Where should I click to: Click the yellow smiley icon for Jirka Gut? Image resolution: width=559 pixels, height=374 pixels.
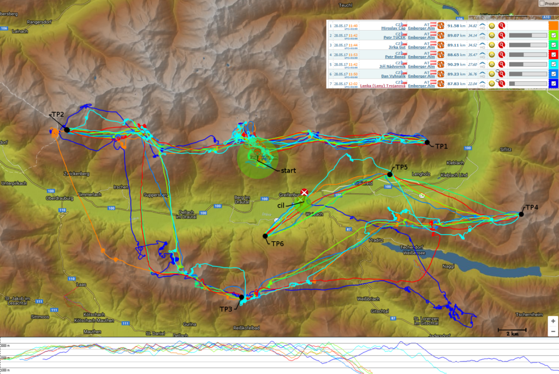pyautogui.click(x=492, y=44)
